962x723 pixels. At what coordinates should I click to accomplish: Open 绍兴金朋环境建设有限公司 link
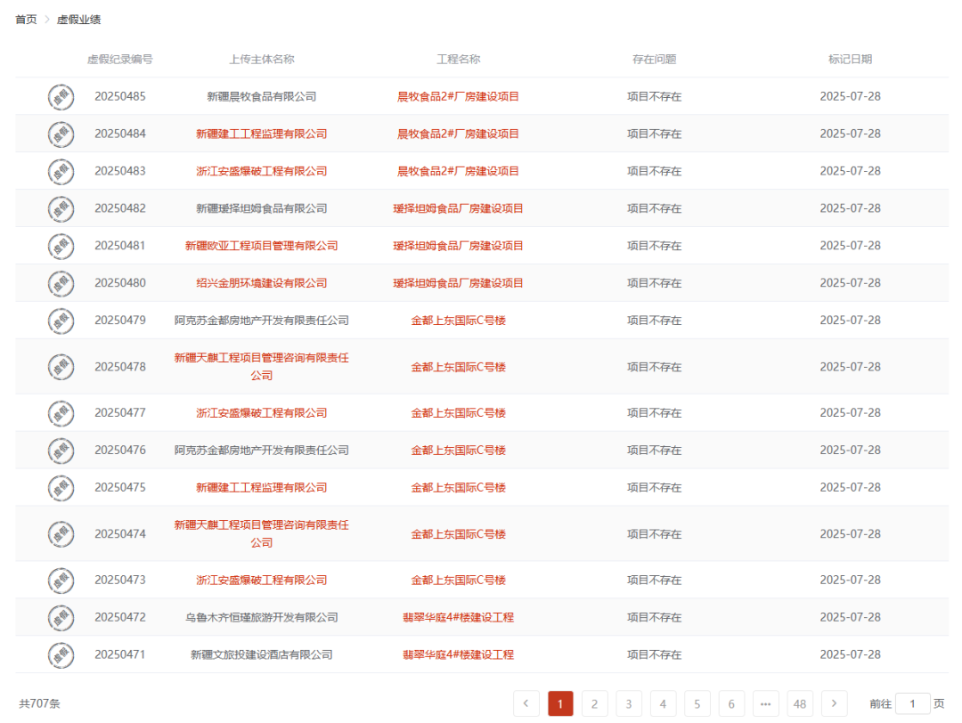click(x=261, y=282)
